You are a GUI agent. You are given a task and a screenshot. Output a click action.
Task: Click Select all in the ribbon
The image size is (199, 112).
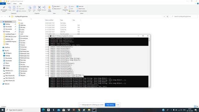80,6
